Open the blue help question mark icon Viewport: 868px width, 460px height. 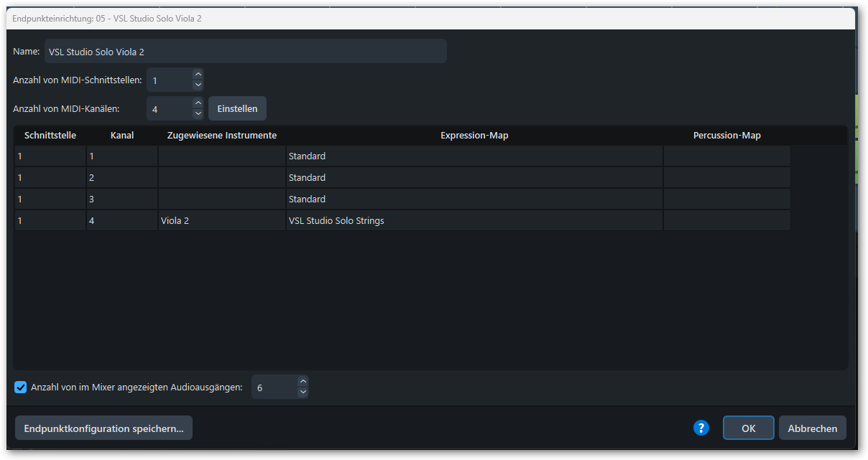701,428
